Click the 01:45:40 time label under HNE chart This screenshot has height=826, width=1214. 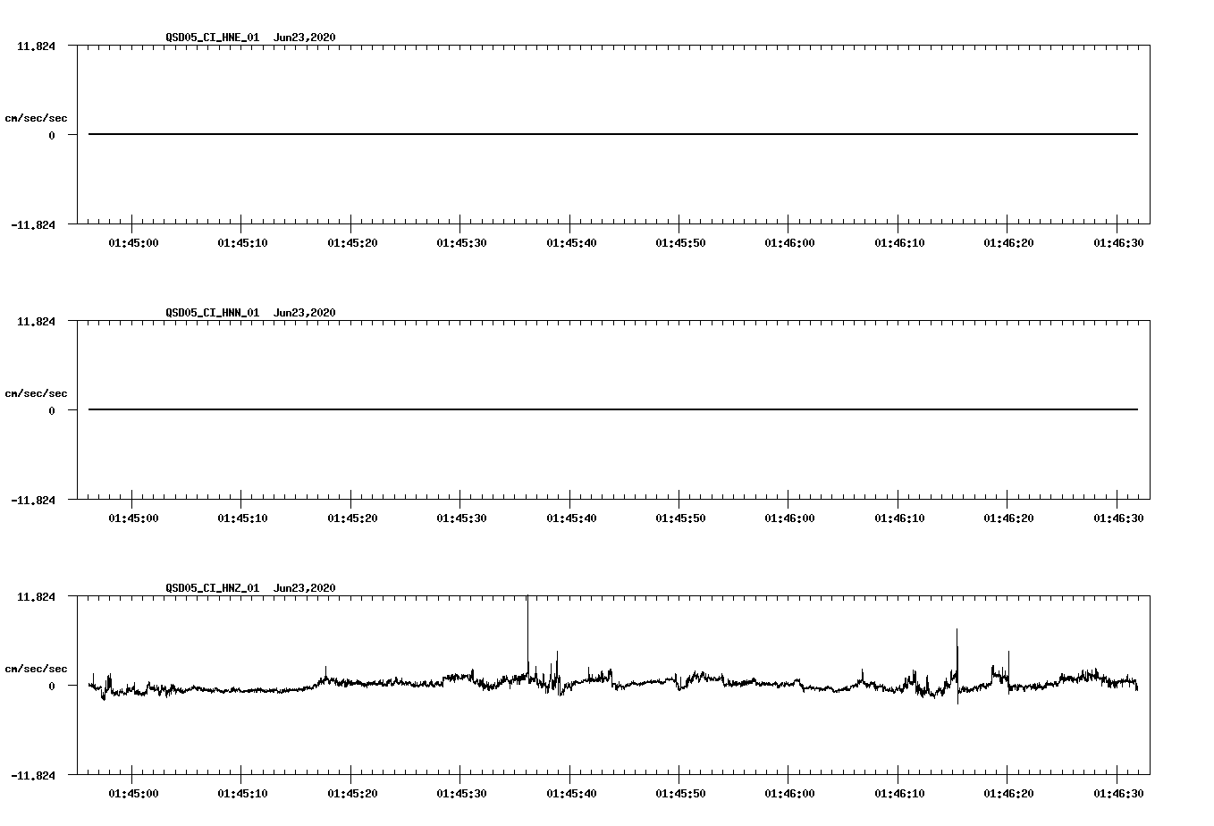coord(571,242)
